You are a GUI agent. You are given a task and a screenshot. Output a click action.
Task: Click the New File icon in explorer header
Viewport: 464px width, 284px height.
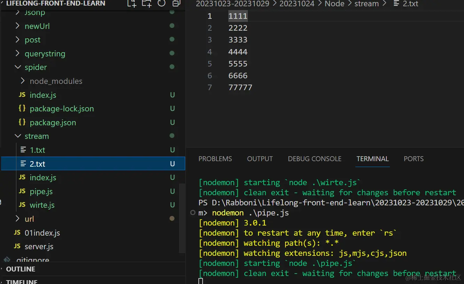point(132,3)
